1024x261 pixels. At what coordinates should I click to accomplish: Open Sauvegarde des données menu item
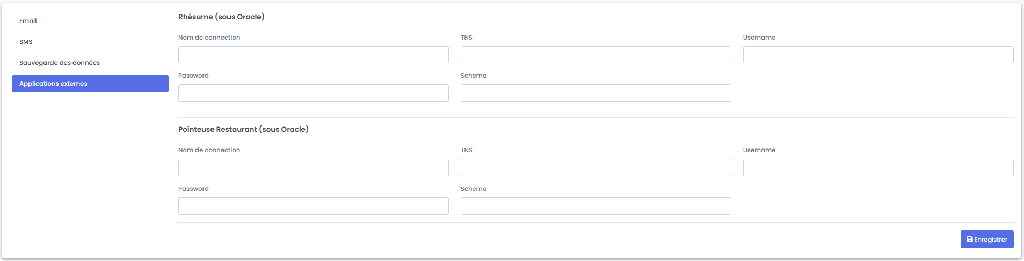pos(60,63)
